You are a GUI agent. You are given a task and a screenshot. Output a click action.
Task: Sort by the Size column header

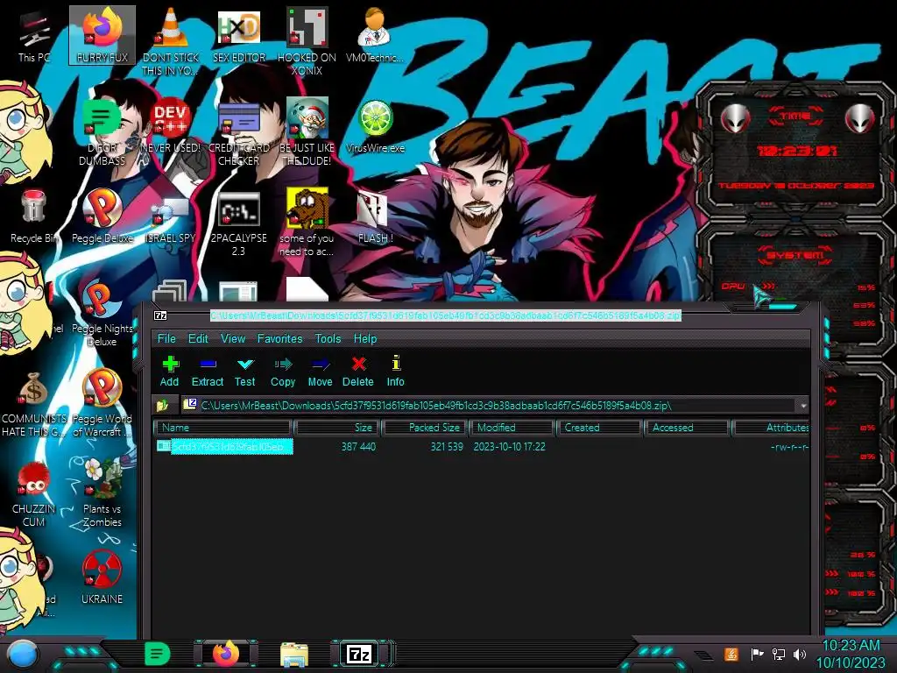tap(337, 428)
